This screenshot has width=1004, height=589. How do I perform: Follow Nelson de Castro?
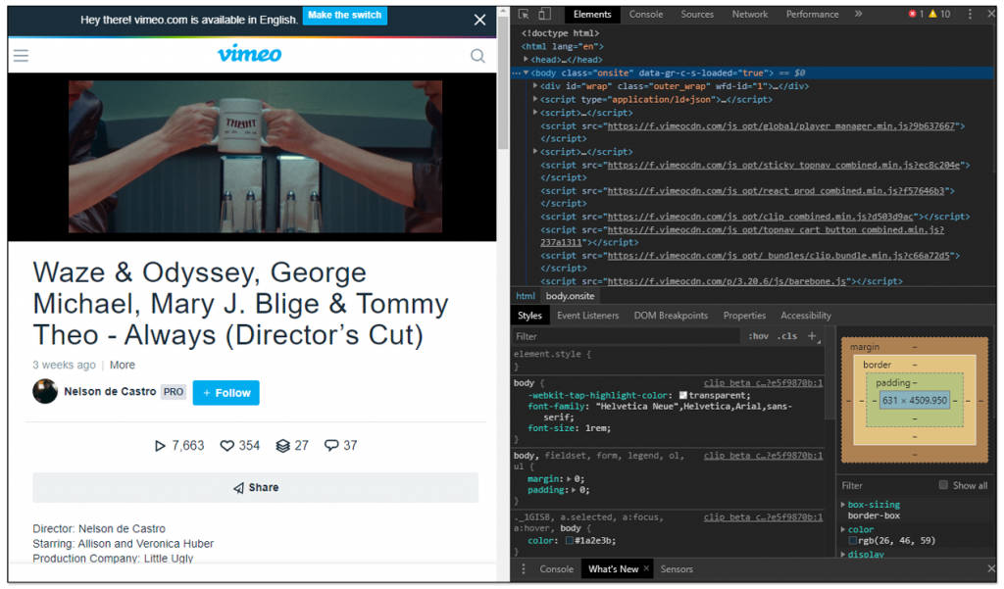[x=226, y=392]
